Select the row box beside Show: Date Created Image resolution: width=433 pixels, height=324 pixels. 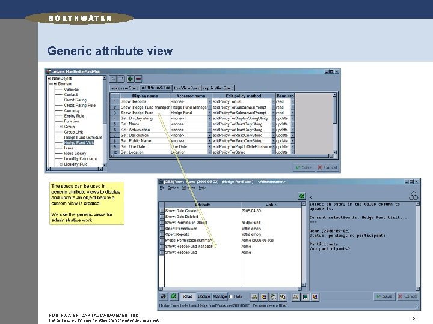162,211
